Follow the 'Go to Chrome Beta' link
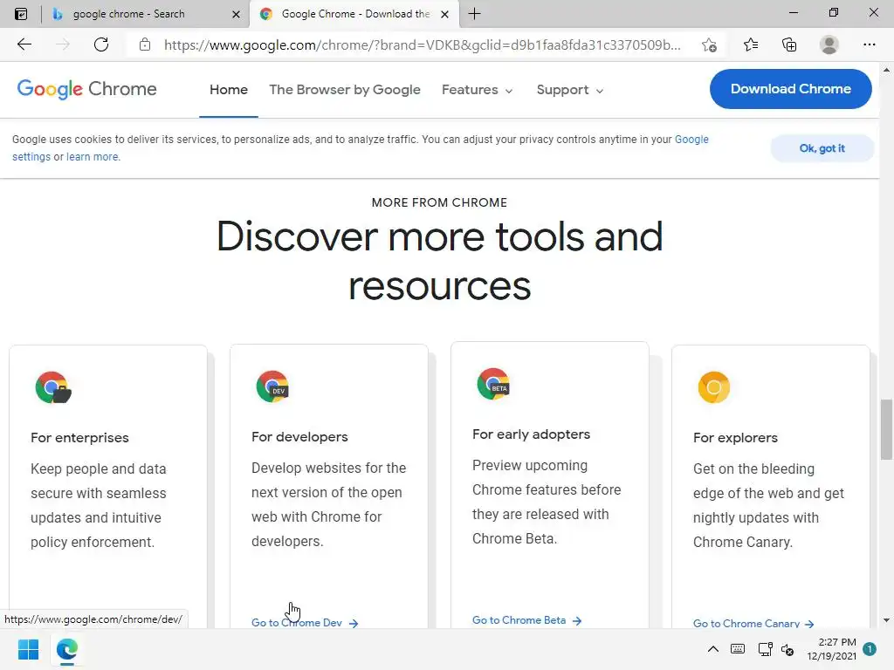The image size is (894, 670). pos(526,620)
